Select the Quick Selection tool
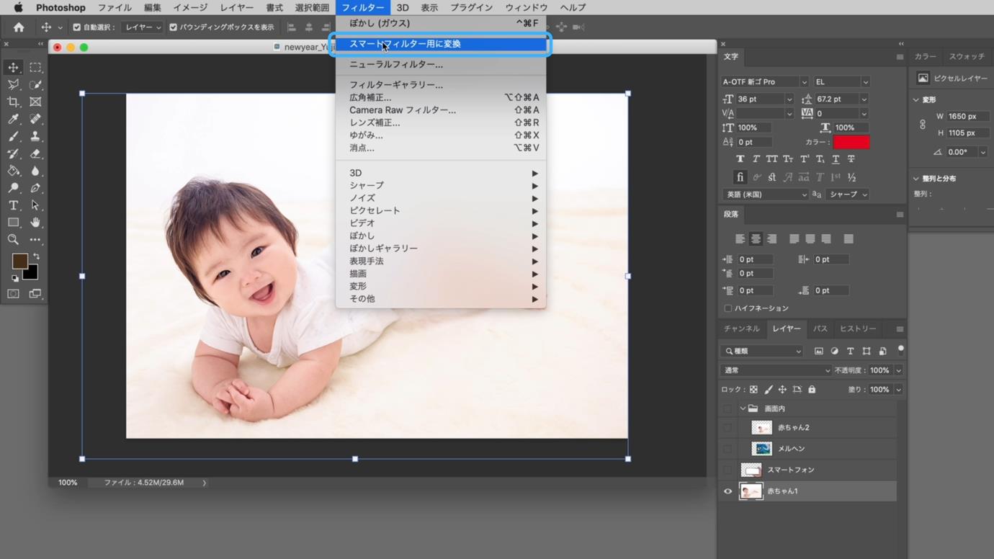The height and width of the screenshot is (559, 994). coord(35,84)
